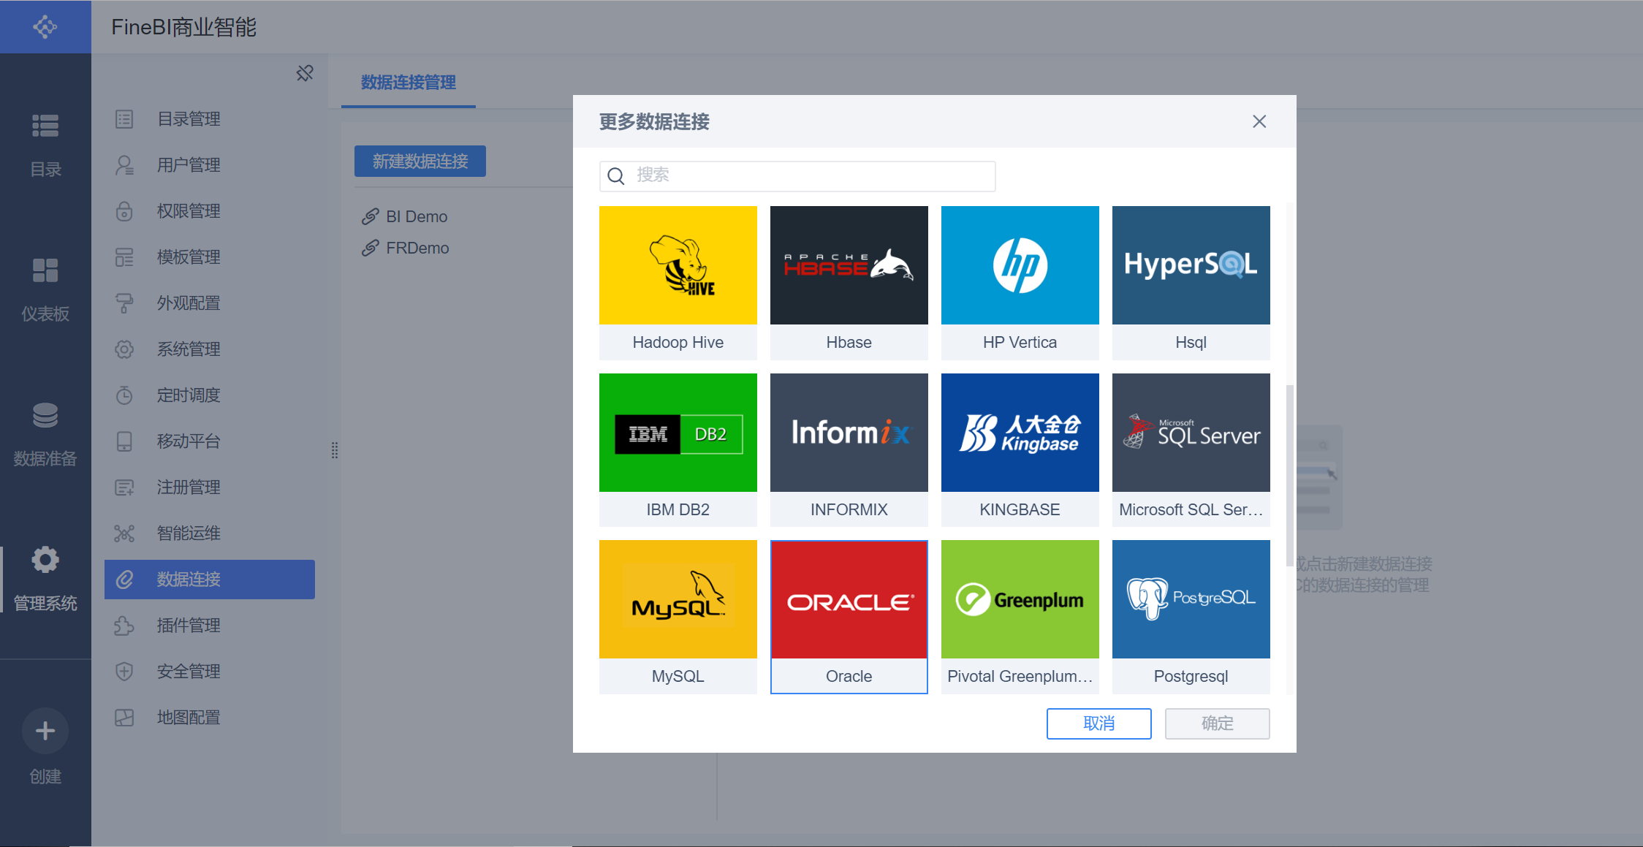Viewport: 1643px width, 847px height.
Task: Go to 插件管理 menu item
Action: point(189,626)
